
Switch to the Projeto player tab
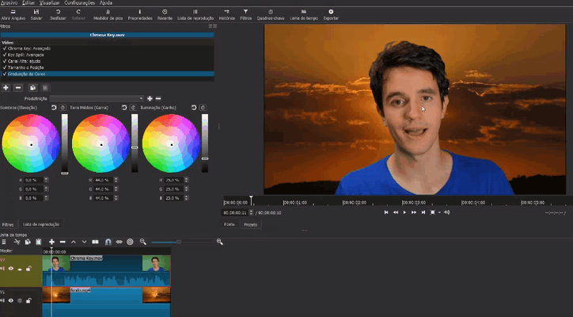click(x=251, y=224)
